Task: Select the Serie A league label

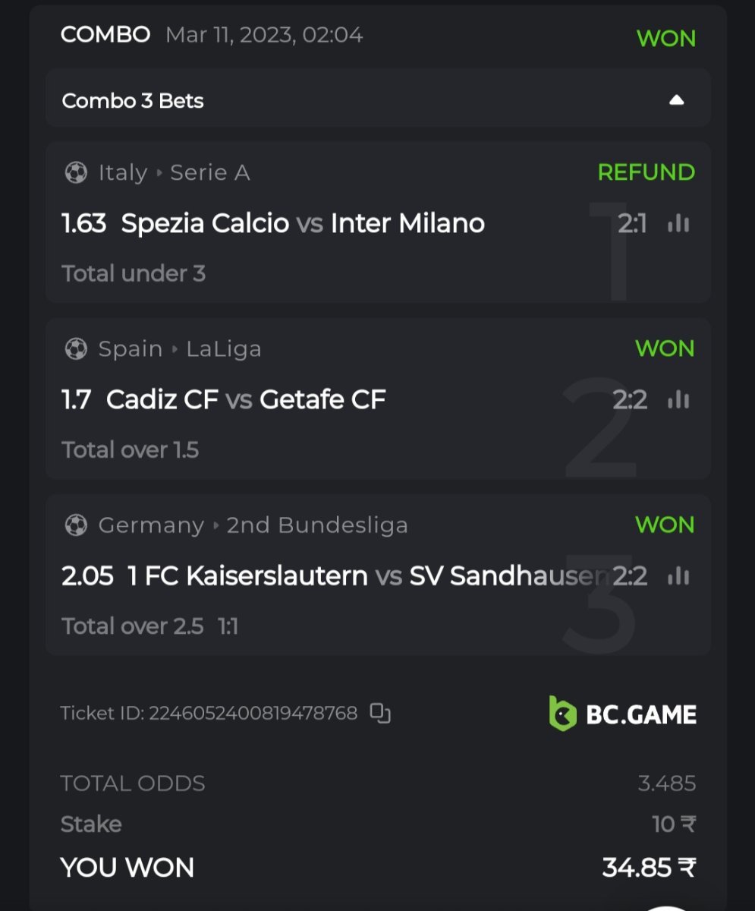Action: coord(210,173)
